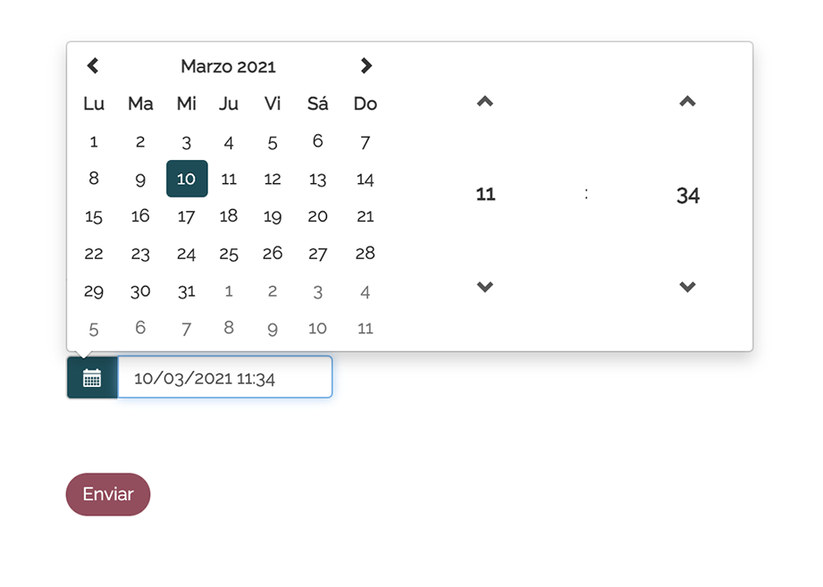823x587 pixels.
Task: Increase minutes using the up chevron
Action: [x=687, y=102]
